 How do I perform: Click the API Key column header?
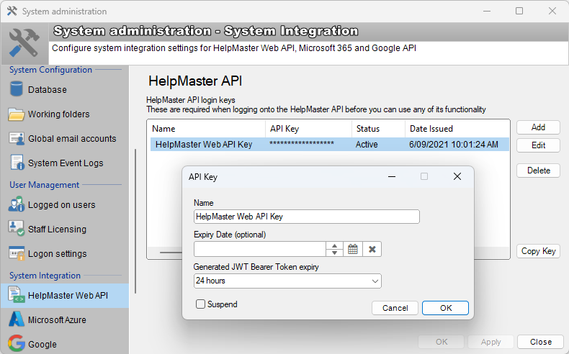(x=309, y=129)
